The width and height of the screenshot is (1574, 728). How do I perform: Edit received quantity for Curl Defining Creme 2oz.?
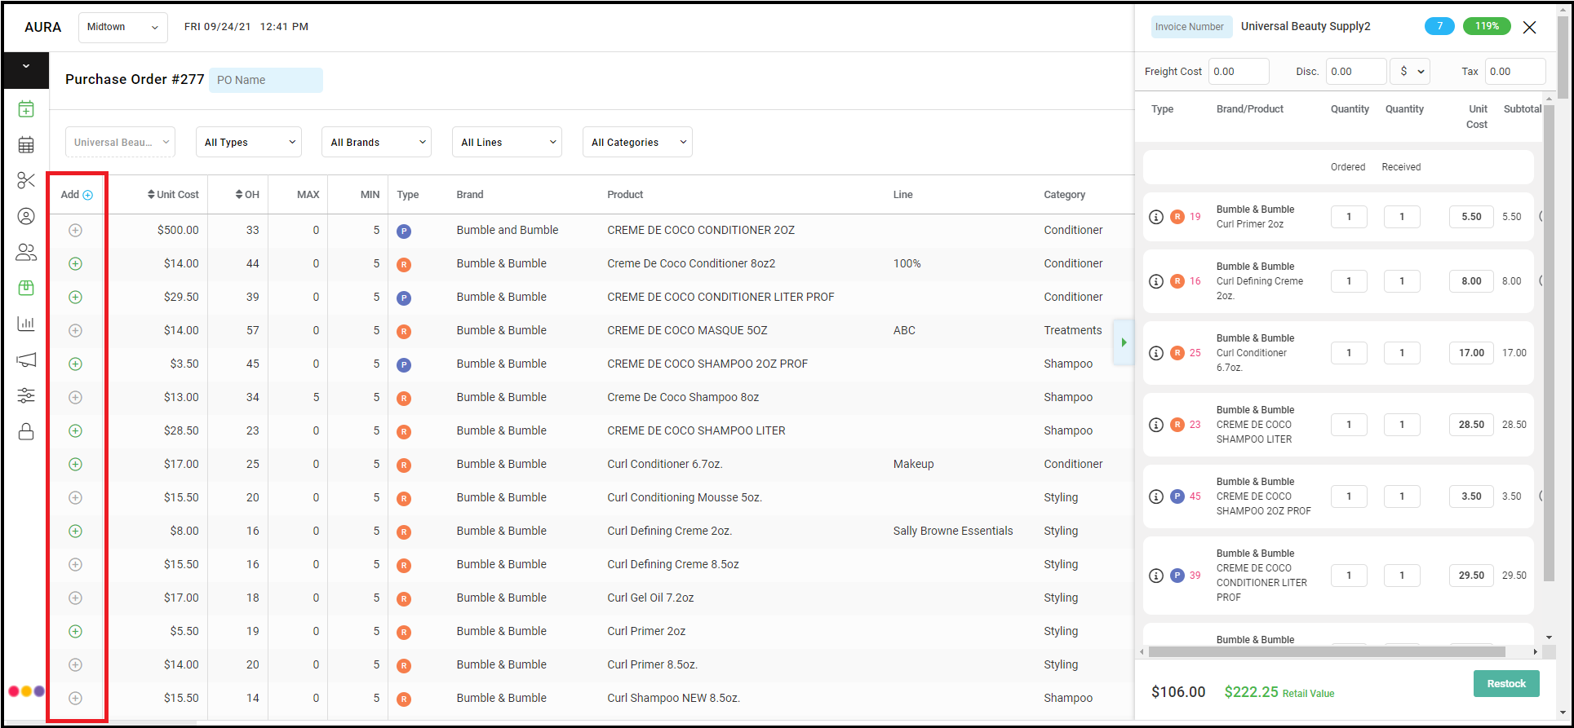pos(1402,281)
